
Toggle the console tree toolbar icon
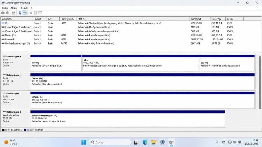point(14,13)
